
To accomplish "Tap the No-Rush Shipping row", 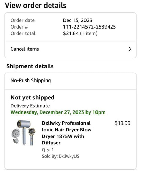I will coord(70,80).
